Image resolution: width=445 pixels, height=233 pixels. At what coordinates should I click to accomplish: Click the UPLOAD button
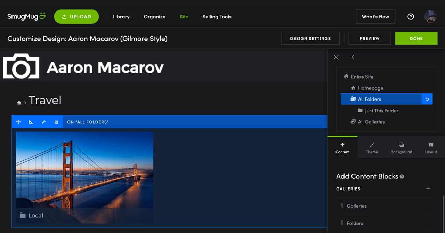coord(76,16)
